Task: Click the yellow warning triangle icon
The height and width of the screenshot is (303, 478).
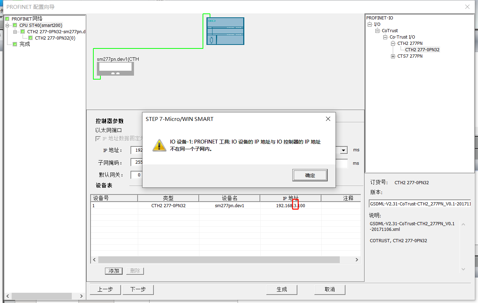Action: [159, 145]
